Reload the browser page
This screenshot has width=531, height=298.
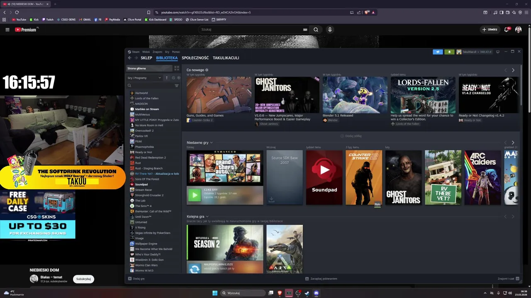(17, 12)
